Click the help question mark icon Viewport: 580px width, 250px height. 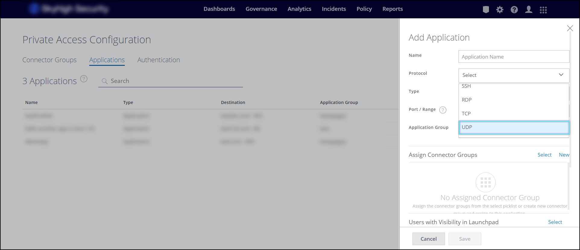514,10
